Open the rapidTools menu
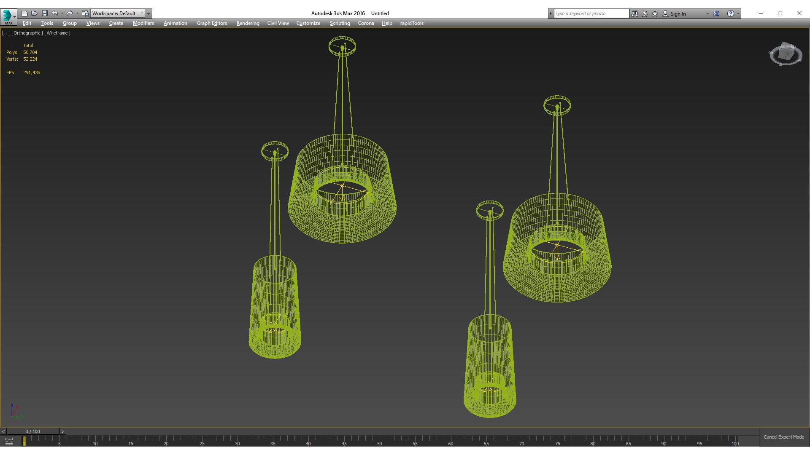 tap(412, 23)
